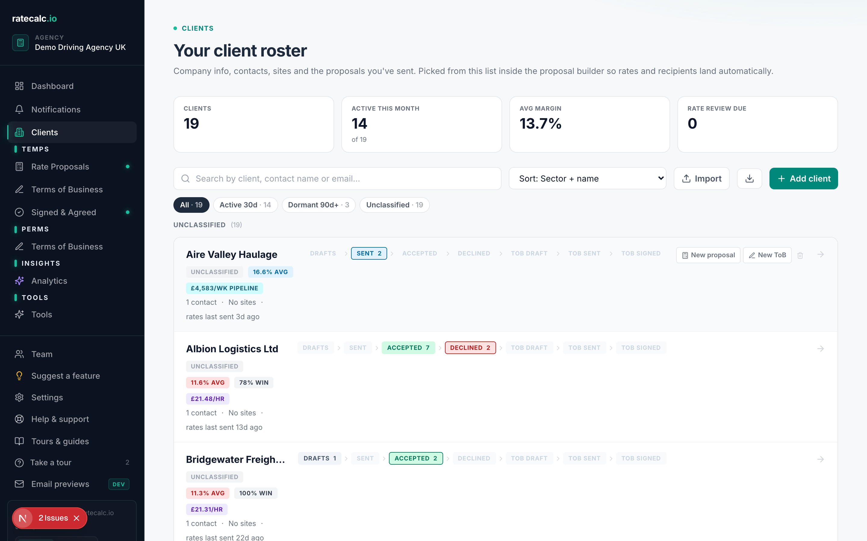Screen dimensions: 867x541
Task: Click DRAFTS 1 stage on Bridgewater Freight
Action: tap(320, 458)
